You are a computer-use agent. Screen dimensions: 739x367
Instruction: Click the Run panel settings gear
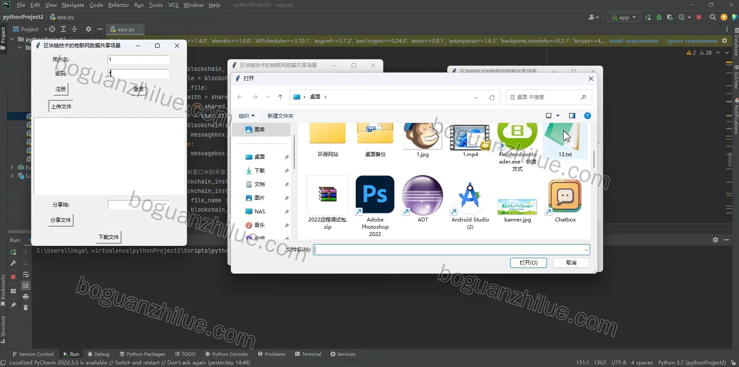pos(715,240)
